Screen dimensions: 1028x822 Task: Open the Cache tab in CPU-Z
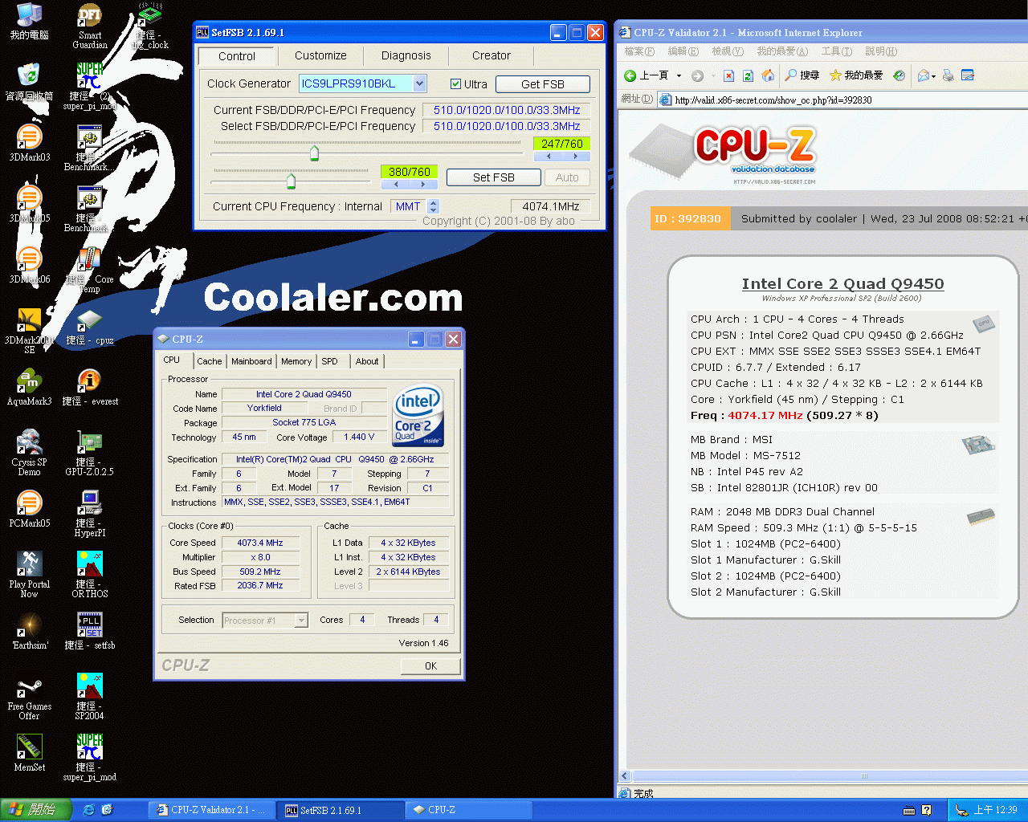210,361
